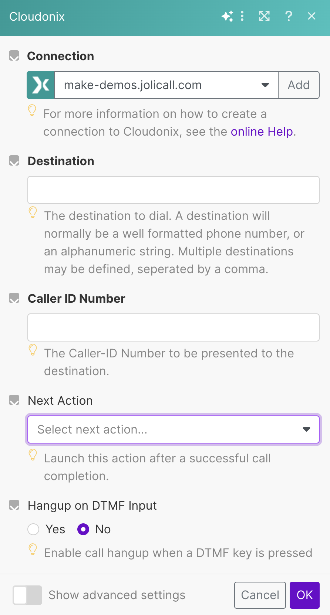Click the Destination field marker icon
This screenshot has width=330, height=615.
pos(14,161)
